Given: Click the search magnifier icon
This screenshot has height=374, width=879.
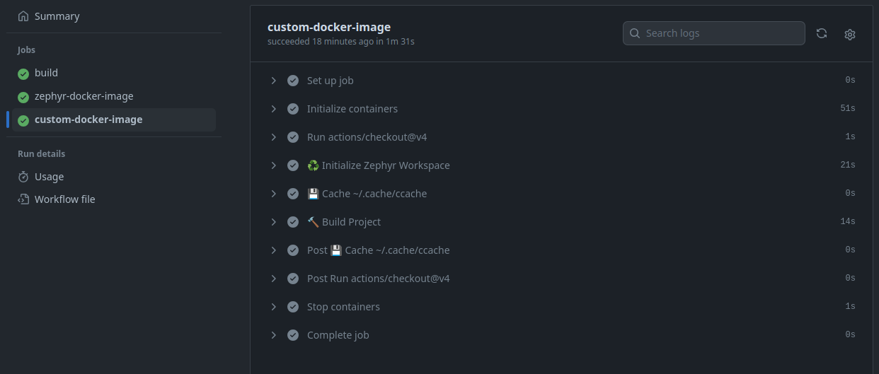Looking at the screenshot, I should click(x=635, y=33).
